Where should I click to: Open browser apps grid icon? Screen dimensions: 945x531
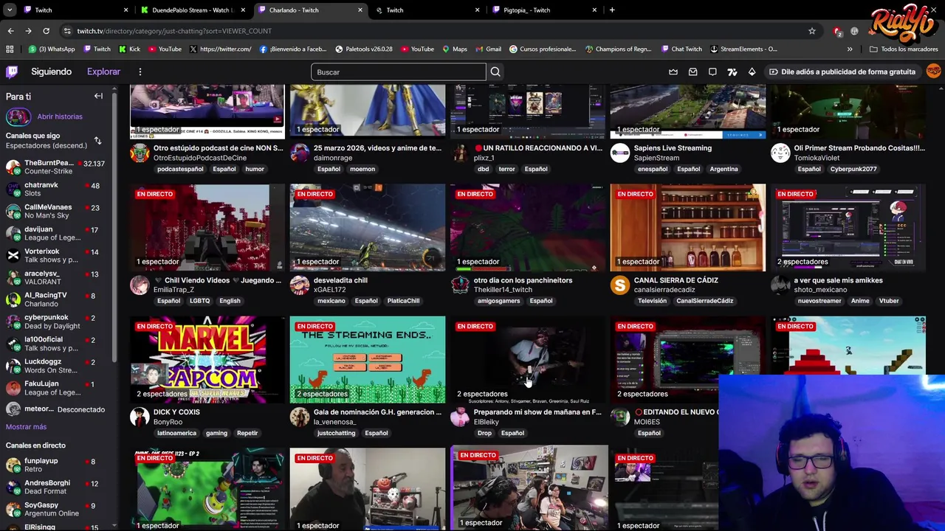click(10, 49)
